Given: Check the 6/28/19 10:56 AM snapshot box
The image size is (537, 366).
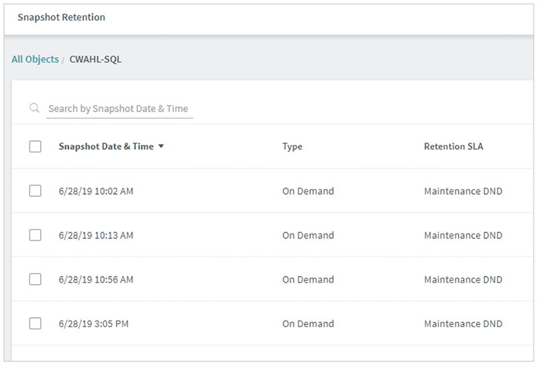Looking at the screenshot, I should tap(36, 279).
